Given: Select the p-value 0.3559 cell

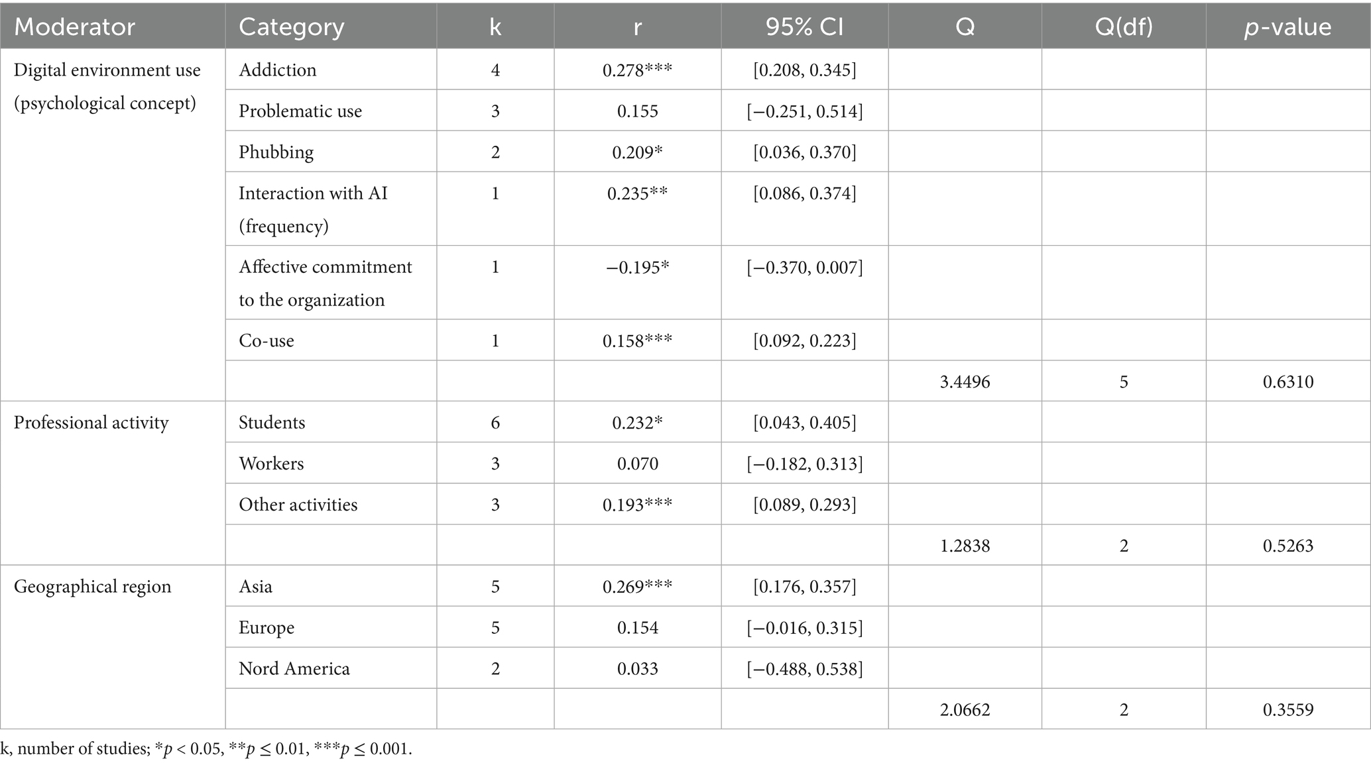Looking at the screenshot, I should coord(1287,710).
